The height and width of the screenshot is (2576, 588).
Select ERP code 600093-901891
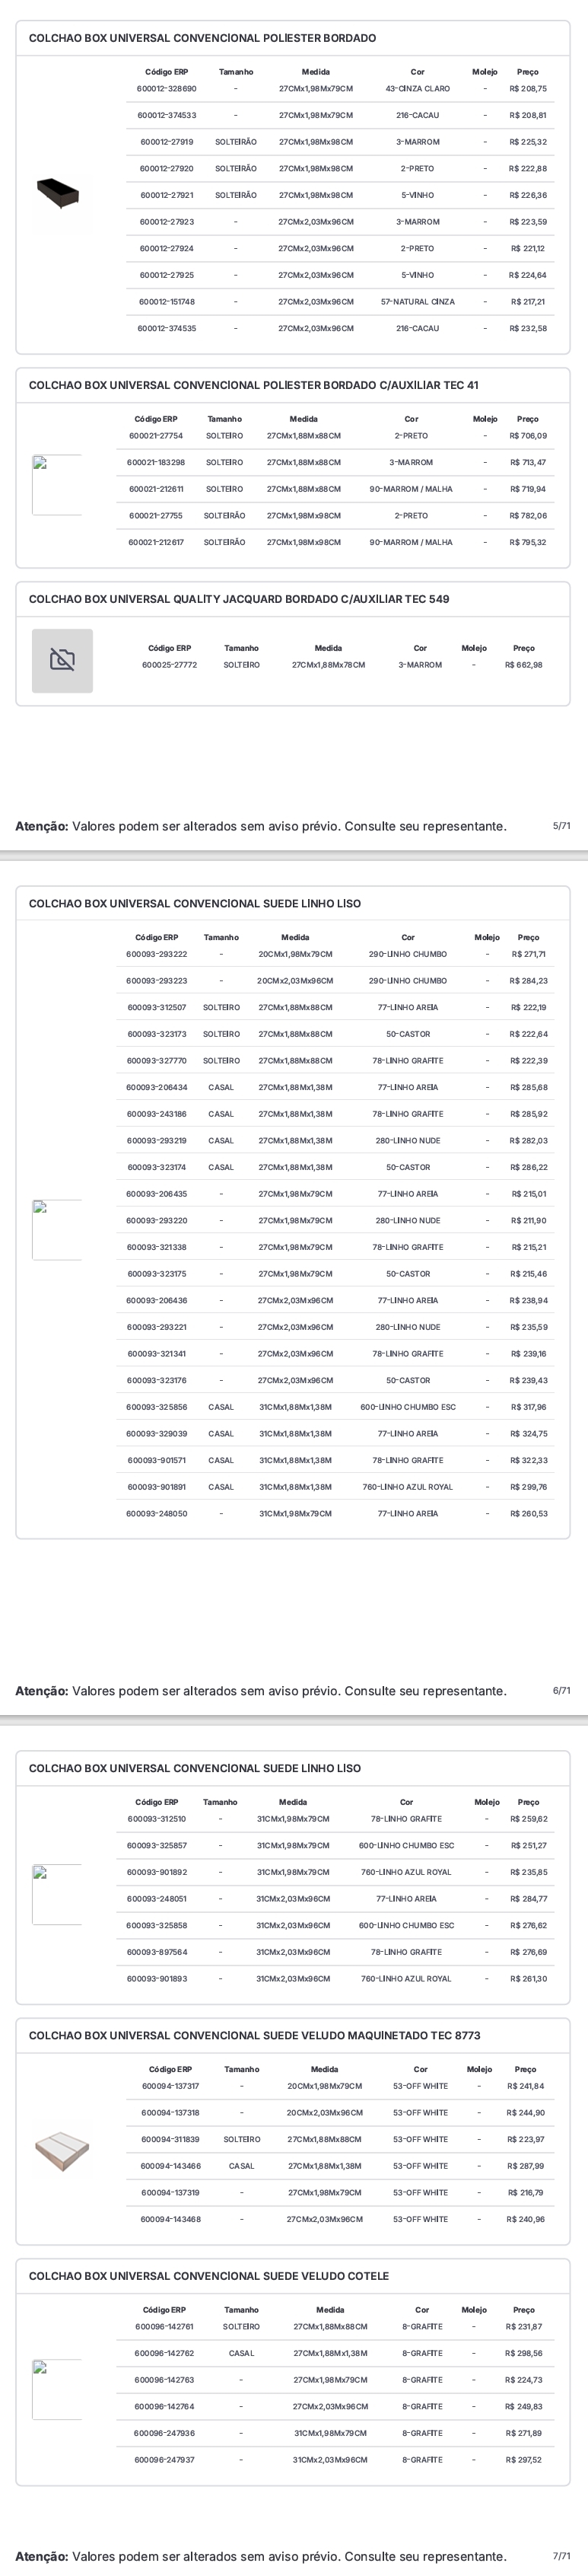tap(156, 1487)
